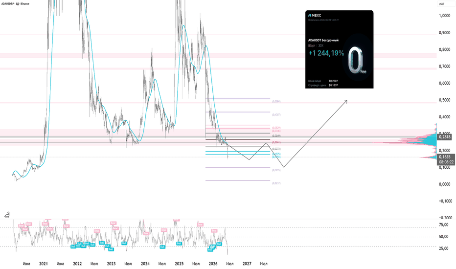Select the pink Bear marker near 2026
The width and height of the screenshot is (456, 269).
pos(214,231)
